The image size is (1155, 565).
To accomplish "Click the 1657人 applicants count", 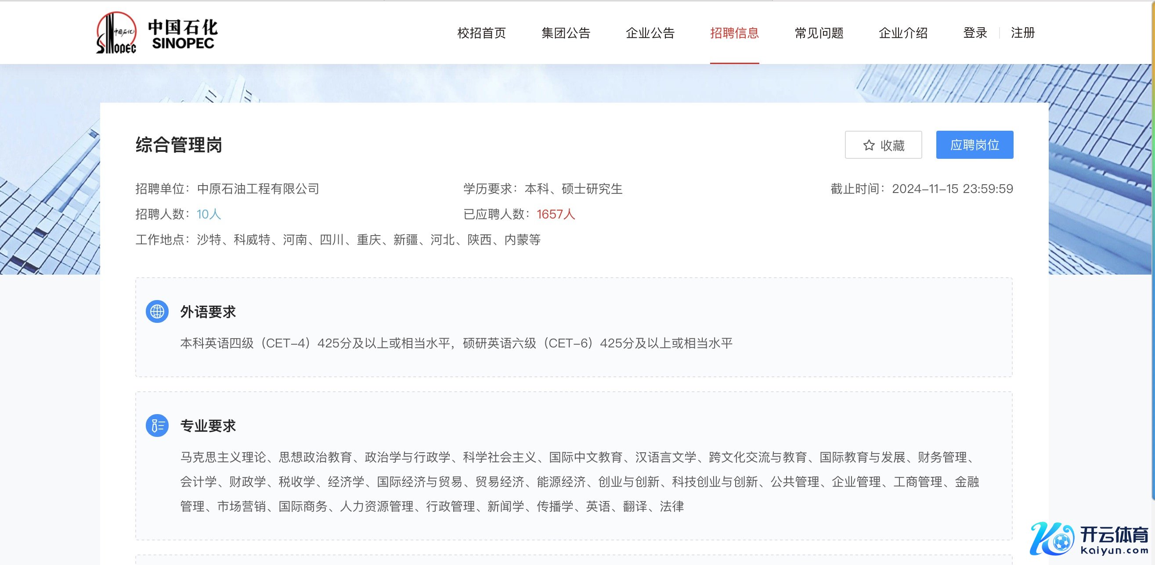I will 556,214.
